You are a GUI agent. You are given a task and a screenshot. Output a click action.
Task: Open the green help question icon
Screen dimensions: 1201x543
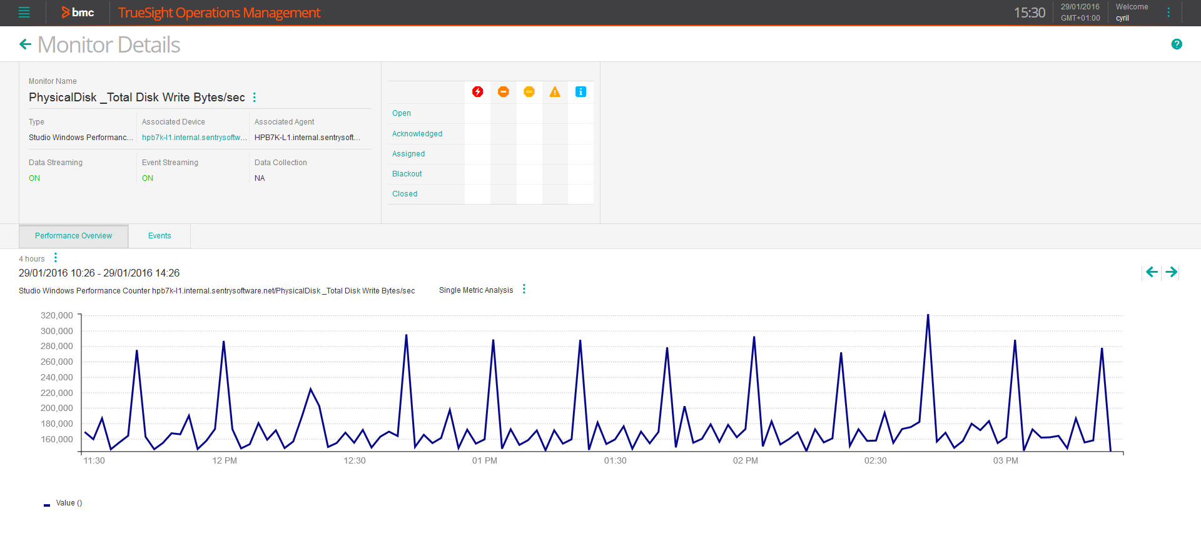(x=1177, y=44)
